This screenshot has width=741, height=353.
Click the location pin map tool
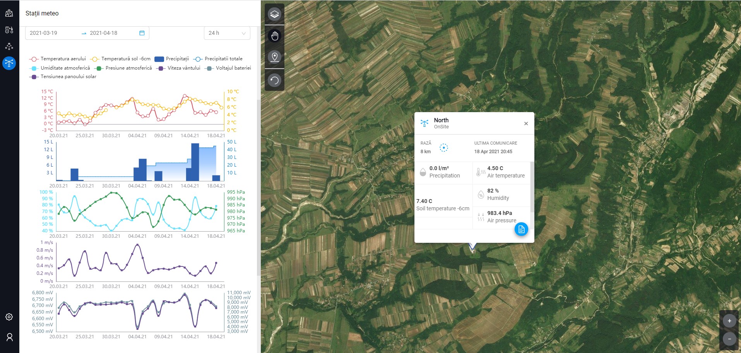[274, 57]
